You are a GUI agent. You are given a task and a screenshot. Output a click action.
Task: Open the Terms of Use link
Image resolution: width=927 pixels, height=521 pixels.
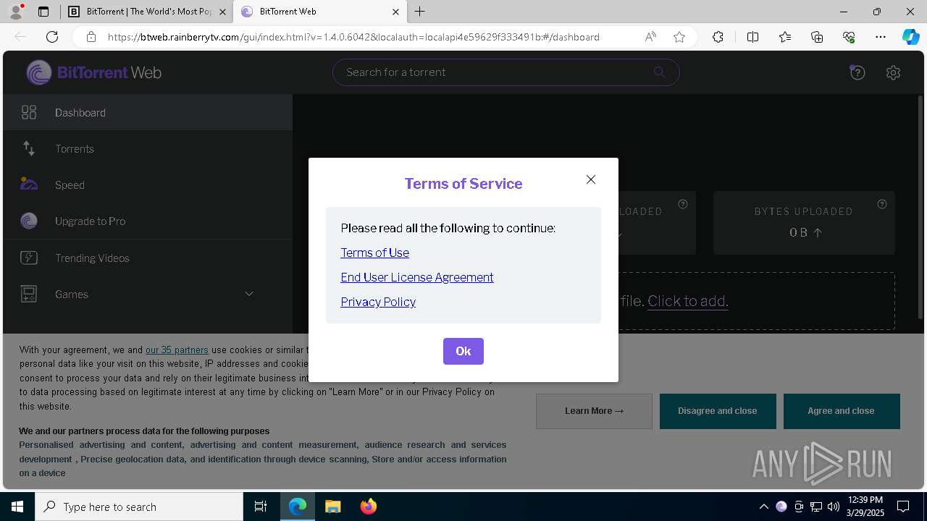click(x=374, y=253)
